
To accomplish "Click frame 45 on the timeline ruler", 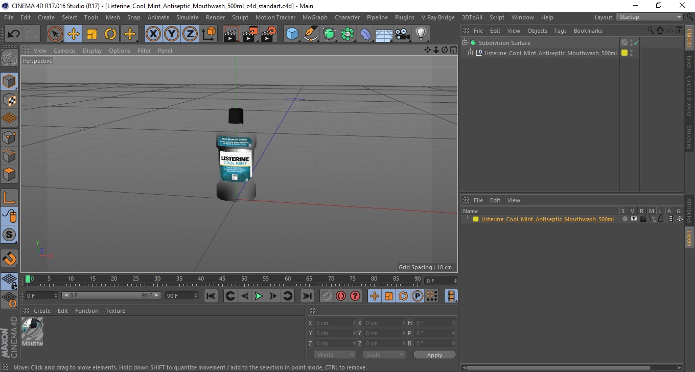I will 222,279.
